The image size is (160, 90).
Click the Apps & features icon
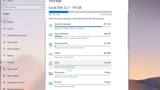tap(50, 35)
